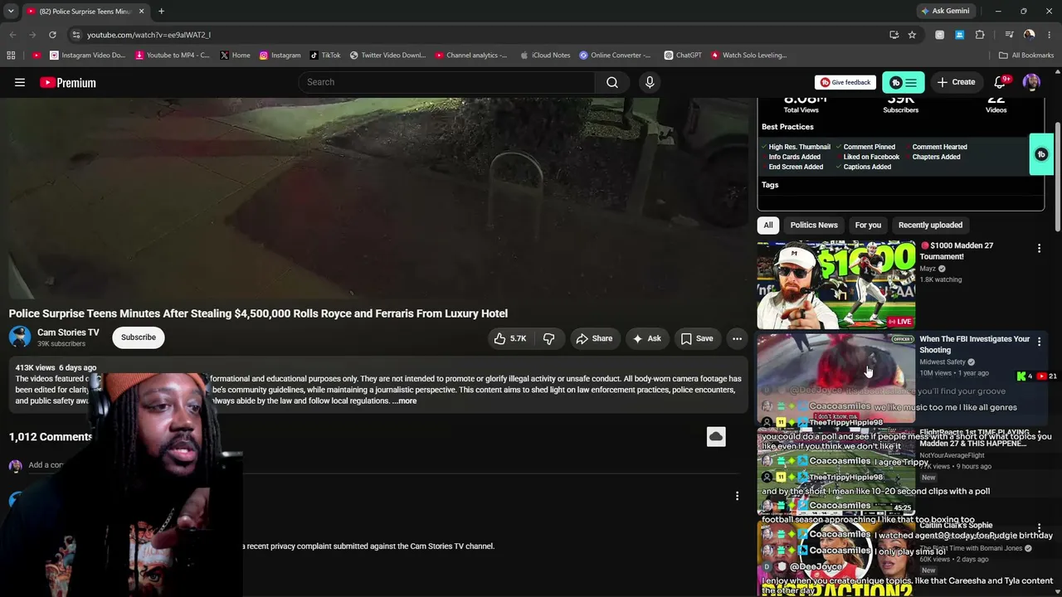Click the install app icon in address bar

point(894,35)
